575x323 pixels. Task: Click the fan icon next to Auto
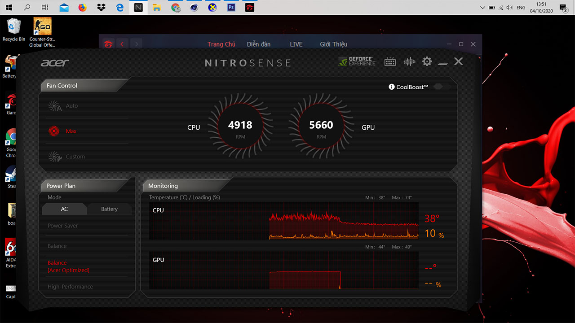pyautogui.click(x=54, y=106)
